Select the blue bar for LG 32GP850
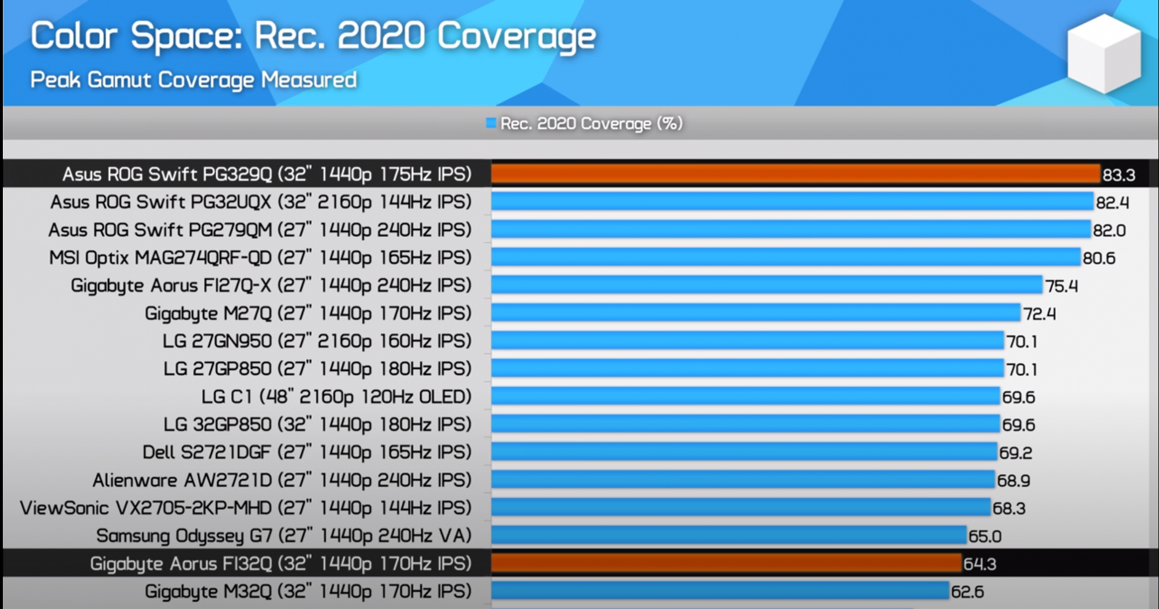Viewport: 1159px width, 609px height. 746,424
